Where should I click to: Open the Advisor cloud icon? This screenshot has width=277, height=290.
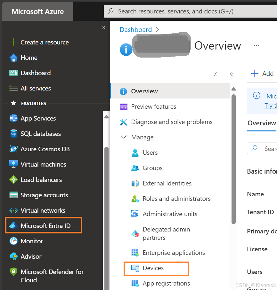pos(13,256)
